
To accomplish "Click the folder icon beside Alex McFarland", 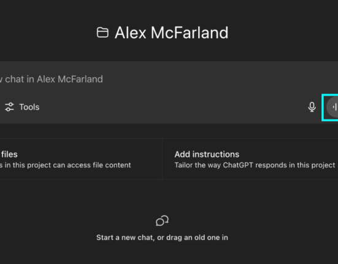I will (102, 32).
